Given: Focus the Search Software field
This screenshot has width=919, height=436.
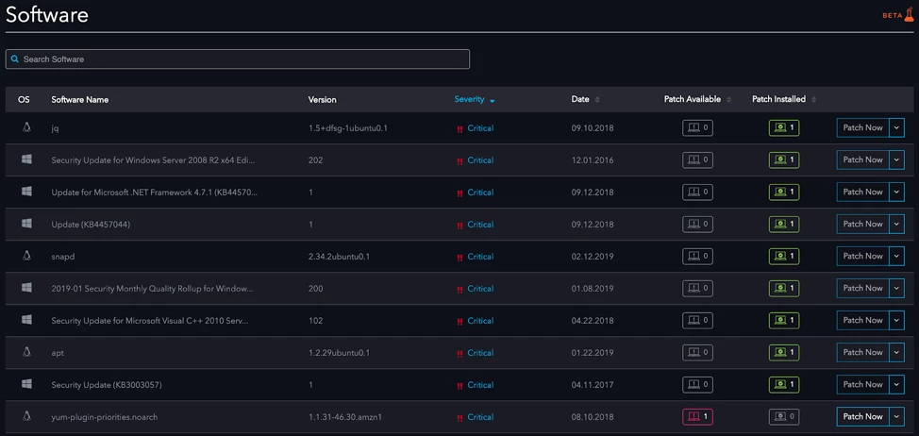Looking at the screenshot, I should (x=238, y=59).
